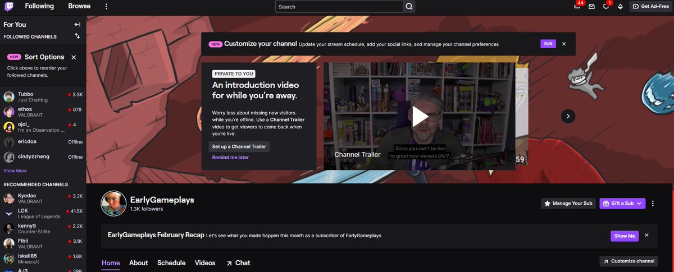This screenshot has width=674, height=272.
Task: Open Fibii recommended channel avatar
Action: coord(9,243)
